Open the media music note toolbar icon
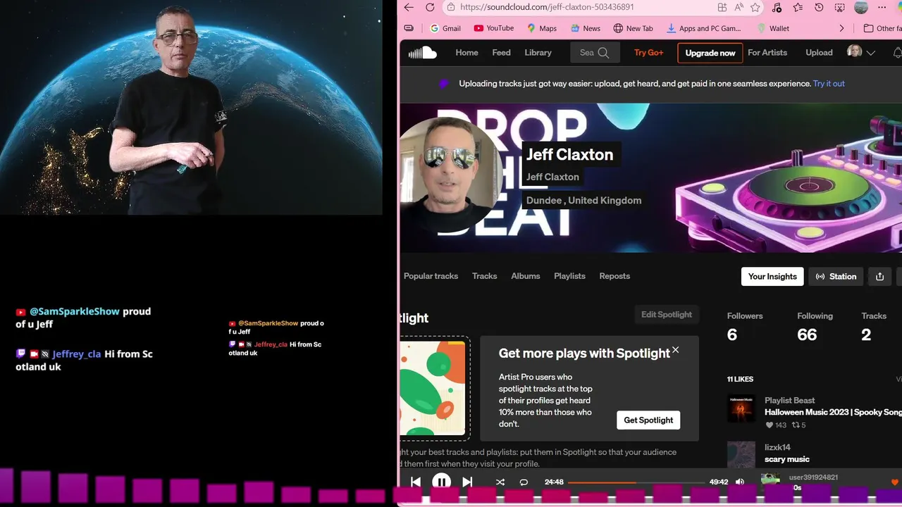Screen dimensions: 902x507 click(777, 7)
